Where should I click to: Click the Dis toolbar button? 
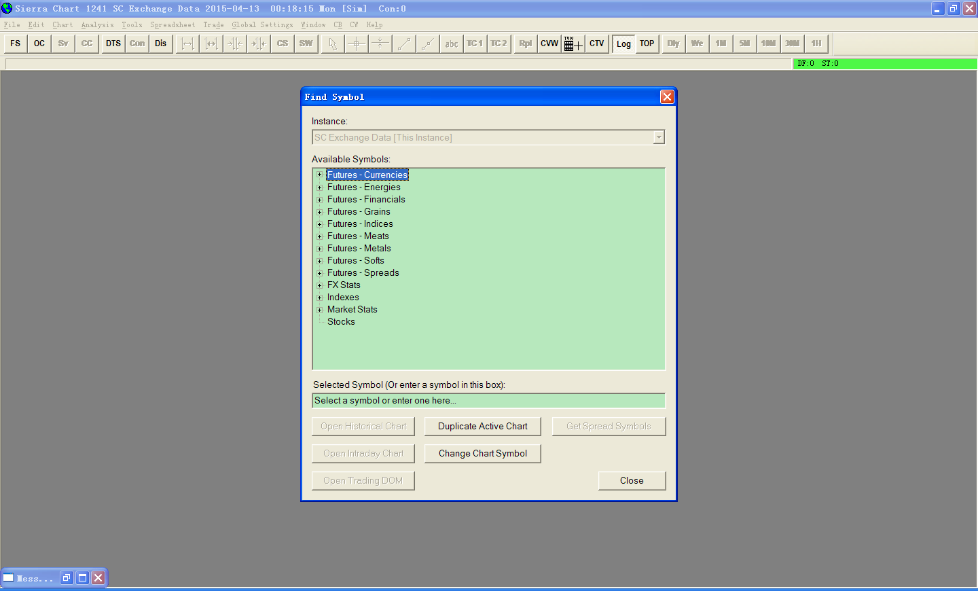click(x=160, y=43)
